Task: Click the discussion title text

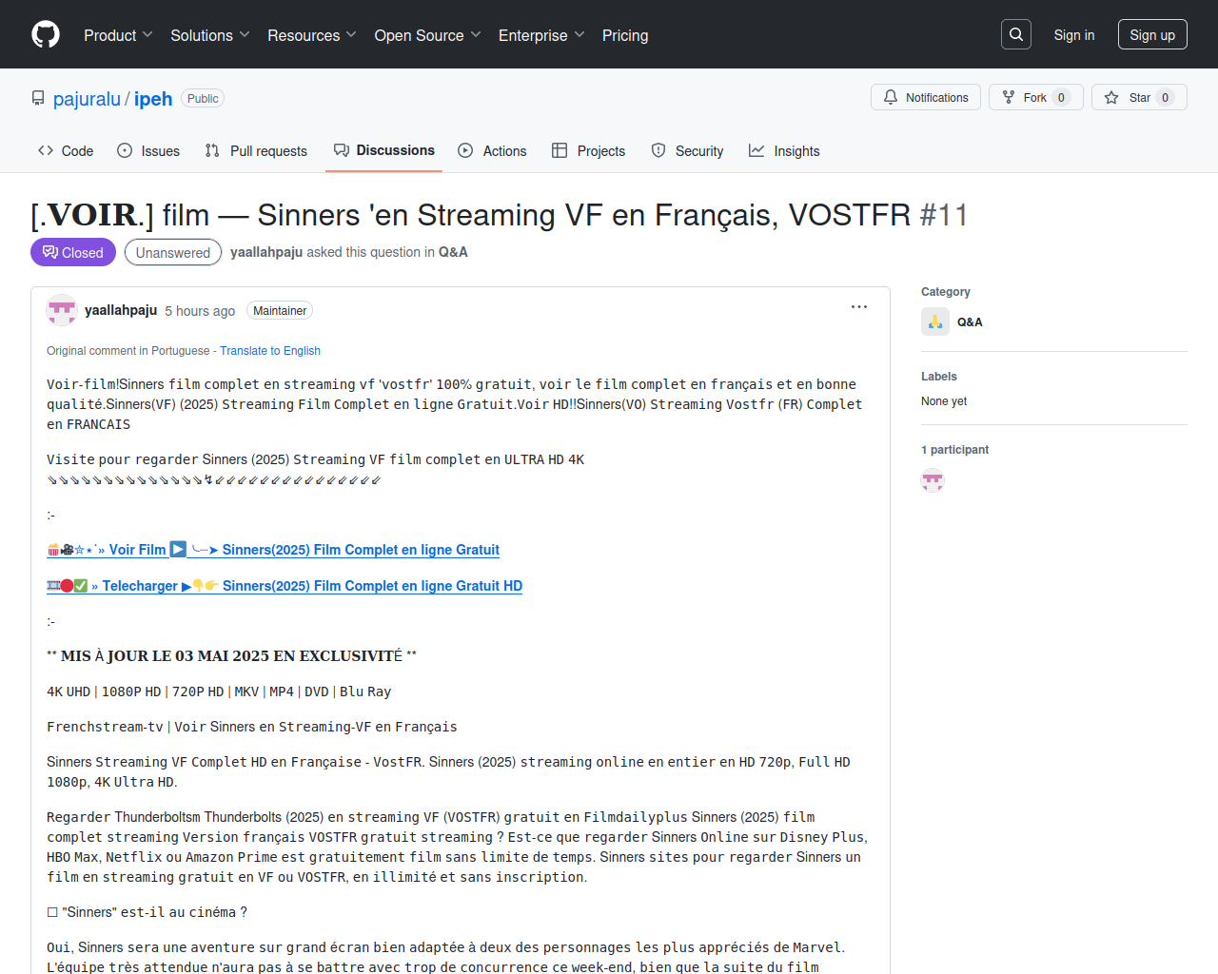Action: pos(471,215)
